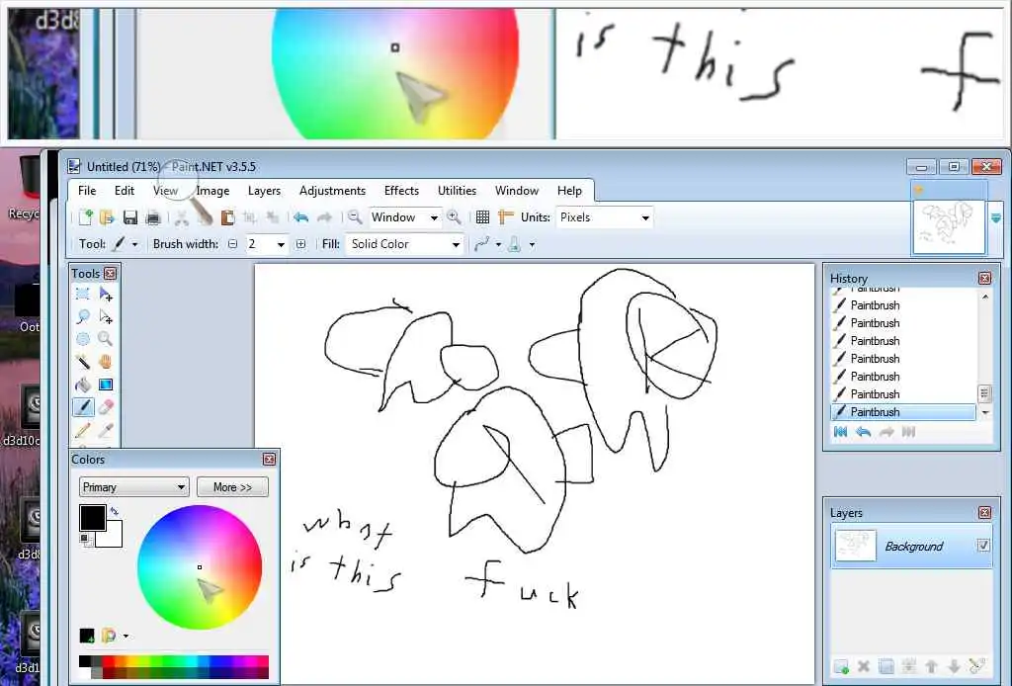
Task: Open the Primary color selector dropdown
Action: tap(134, 487)
